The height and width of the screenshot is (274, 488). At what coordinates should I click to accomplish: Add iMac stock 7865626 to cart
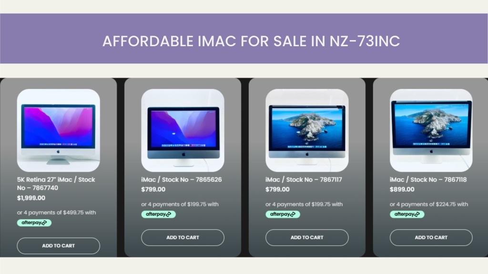(x=183, y=237)
